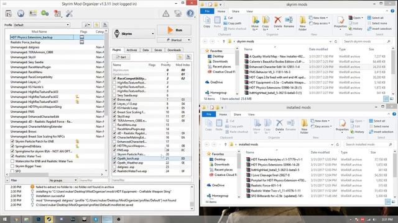This screenshot has height=223, width=398.
Task: Switch to the Data tab
Action: point(146,50)
